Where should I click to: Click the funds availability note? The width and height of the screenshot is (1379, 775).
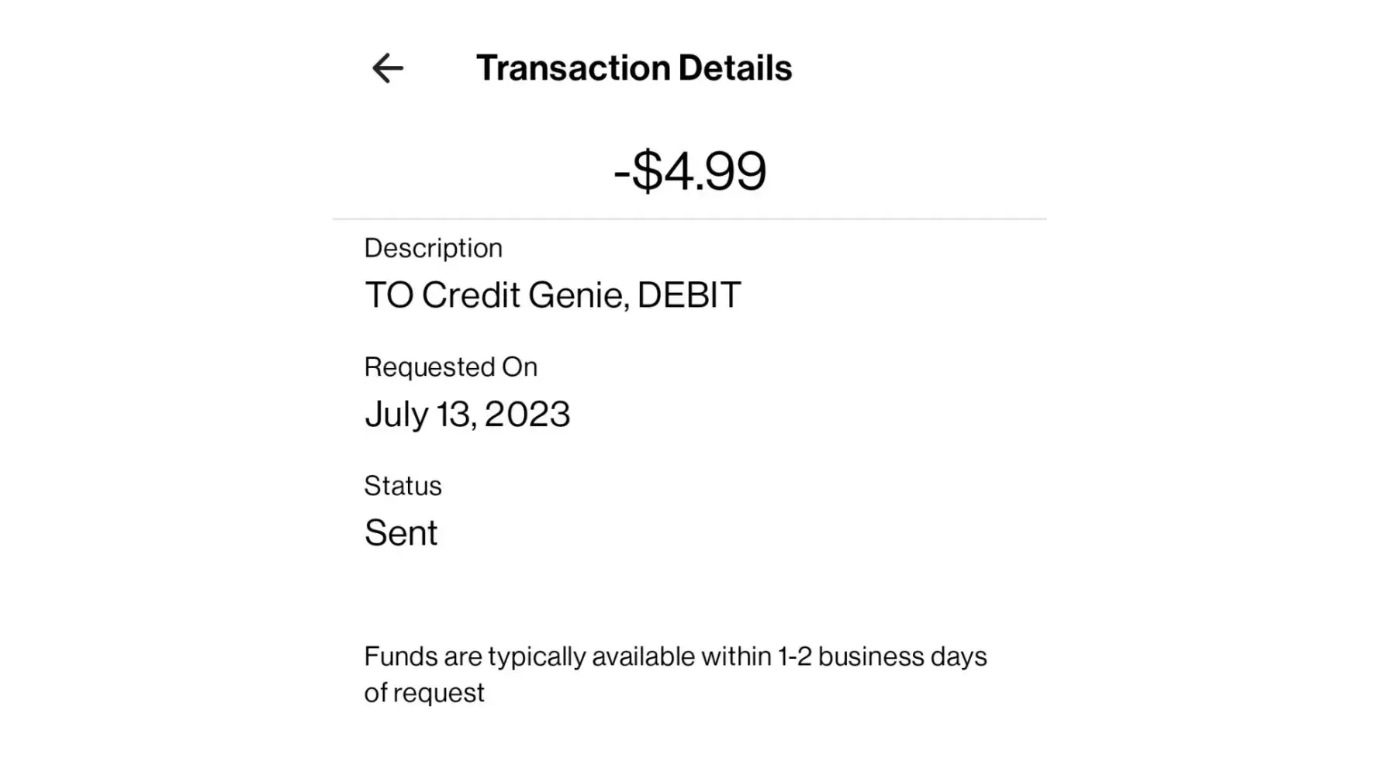[x=675, y=657]
